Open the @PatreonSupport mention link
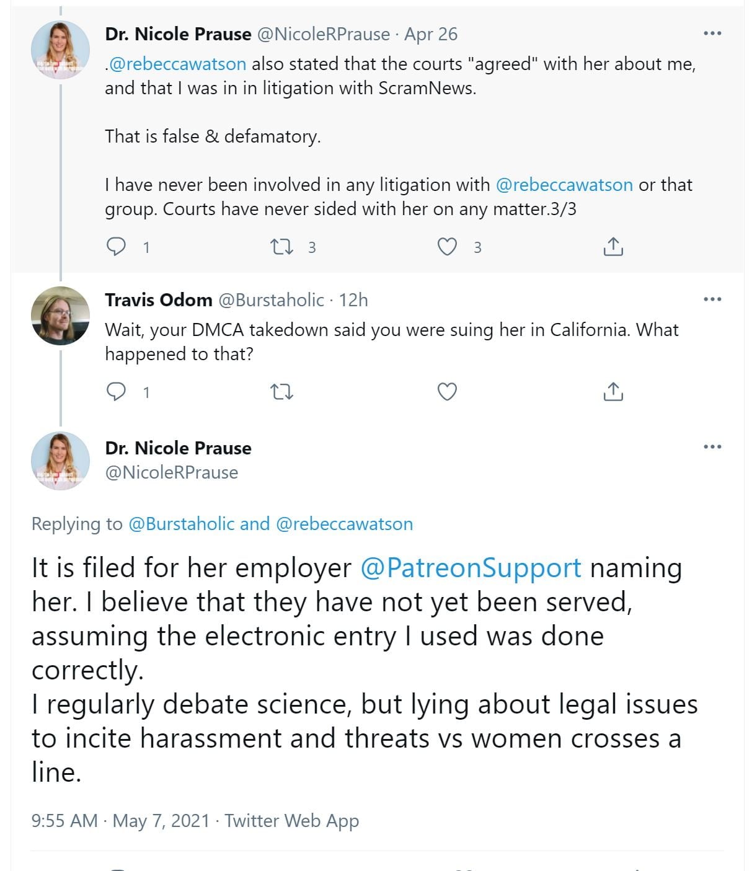Image resolution: width=752 pixels, height=871 pixels. pyautogui.click(x=471, y=568)
